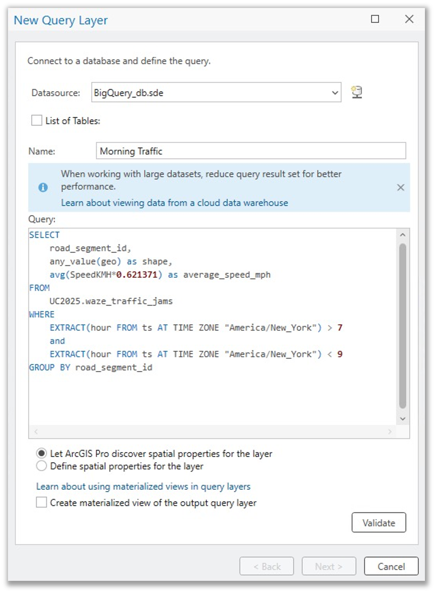Click the query editor scroll-up arrow
This screenshot has height=593, width=435.
coord(402,234)
